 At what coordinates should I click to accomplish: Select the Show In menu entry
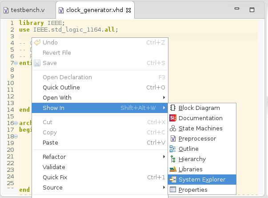[100, 108]
